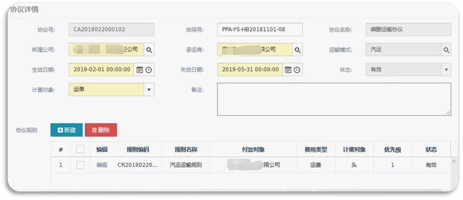Expand the 状态 dropdown
This screenshot has height=200, width=463.
[446, 70]
